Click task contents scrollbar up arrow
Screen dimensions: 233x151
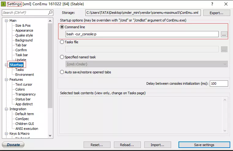coord(225,100)
